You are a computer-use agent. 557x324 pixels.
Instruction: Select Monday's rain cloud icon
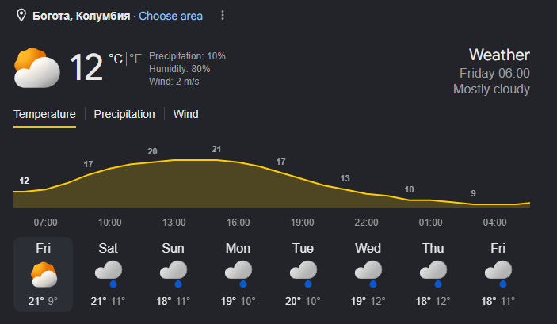[x=238, y=274]
